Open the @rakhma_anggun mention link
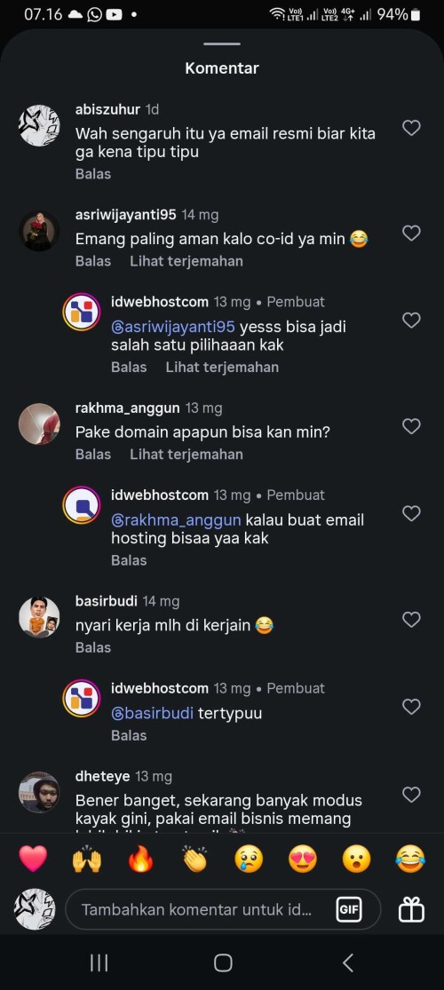Viewport: 444px width, 990px height. click(x=176, y=520)
